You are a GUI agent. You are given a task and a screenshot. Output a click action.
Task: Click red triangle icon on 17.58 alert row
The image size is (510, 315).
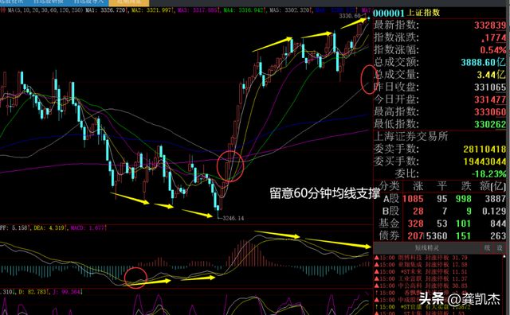pyautogui.click(x=376, y=265)
